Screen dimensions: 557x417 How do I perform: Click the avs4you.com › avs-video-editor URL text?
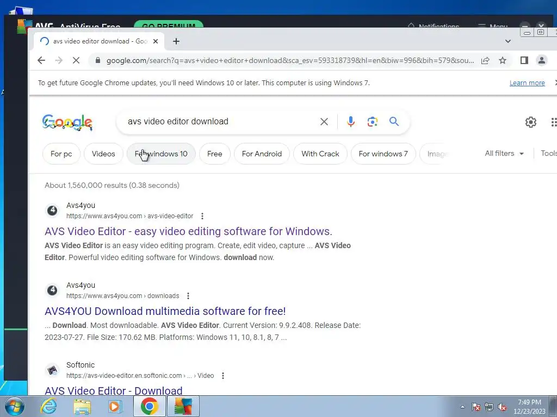pos(129,216)
